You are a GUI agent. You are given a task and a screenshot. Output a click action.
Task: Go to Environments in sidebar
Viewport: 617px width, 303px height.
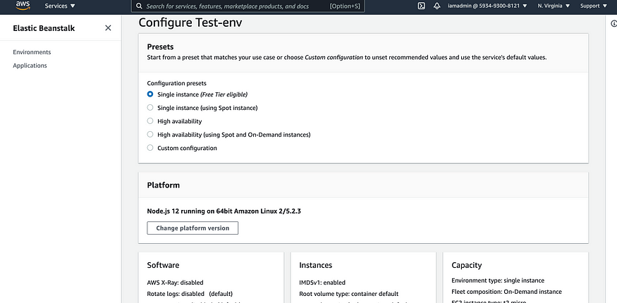32,52
